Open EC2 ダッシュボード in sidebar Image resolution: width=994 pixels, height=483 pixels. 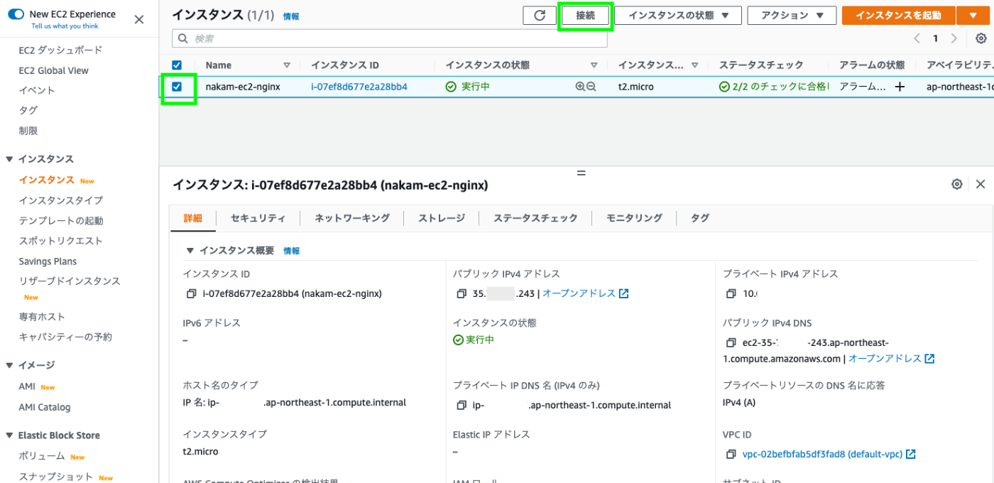pyautogui.click(x=60, y=50)
